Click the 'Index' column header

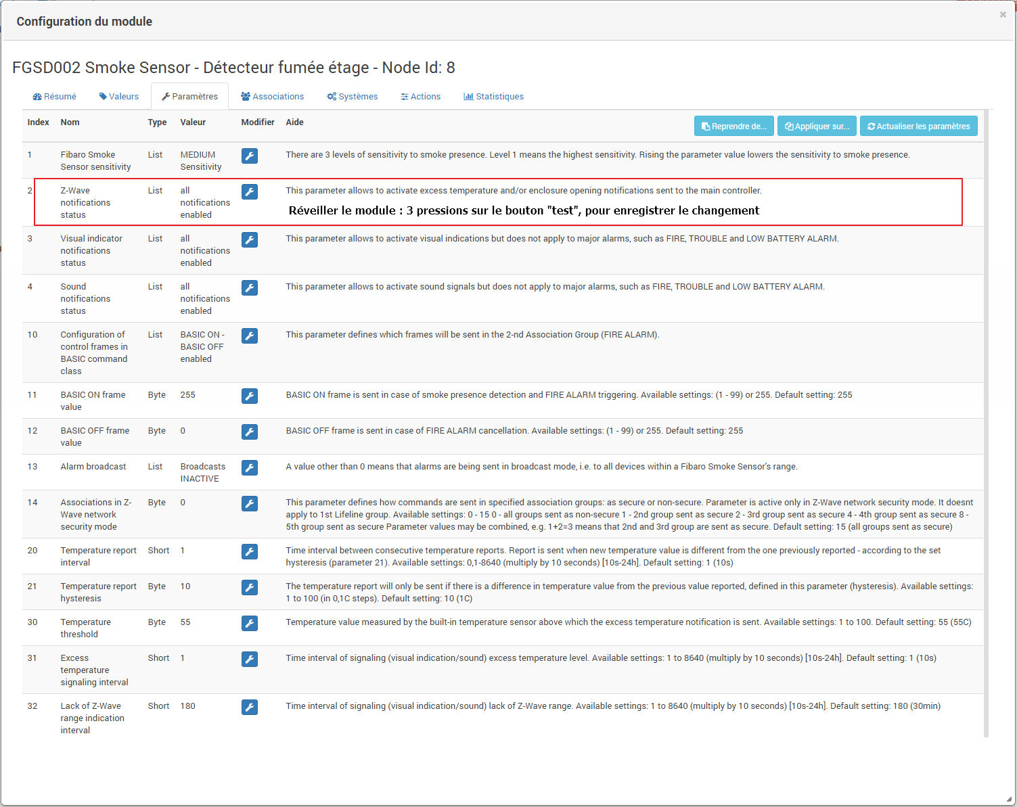pyautogui.click(x=39, y=122)
